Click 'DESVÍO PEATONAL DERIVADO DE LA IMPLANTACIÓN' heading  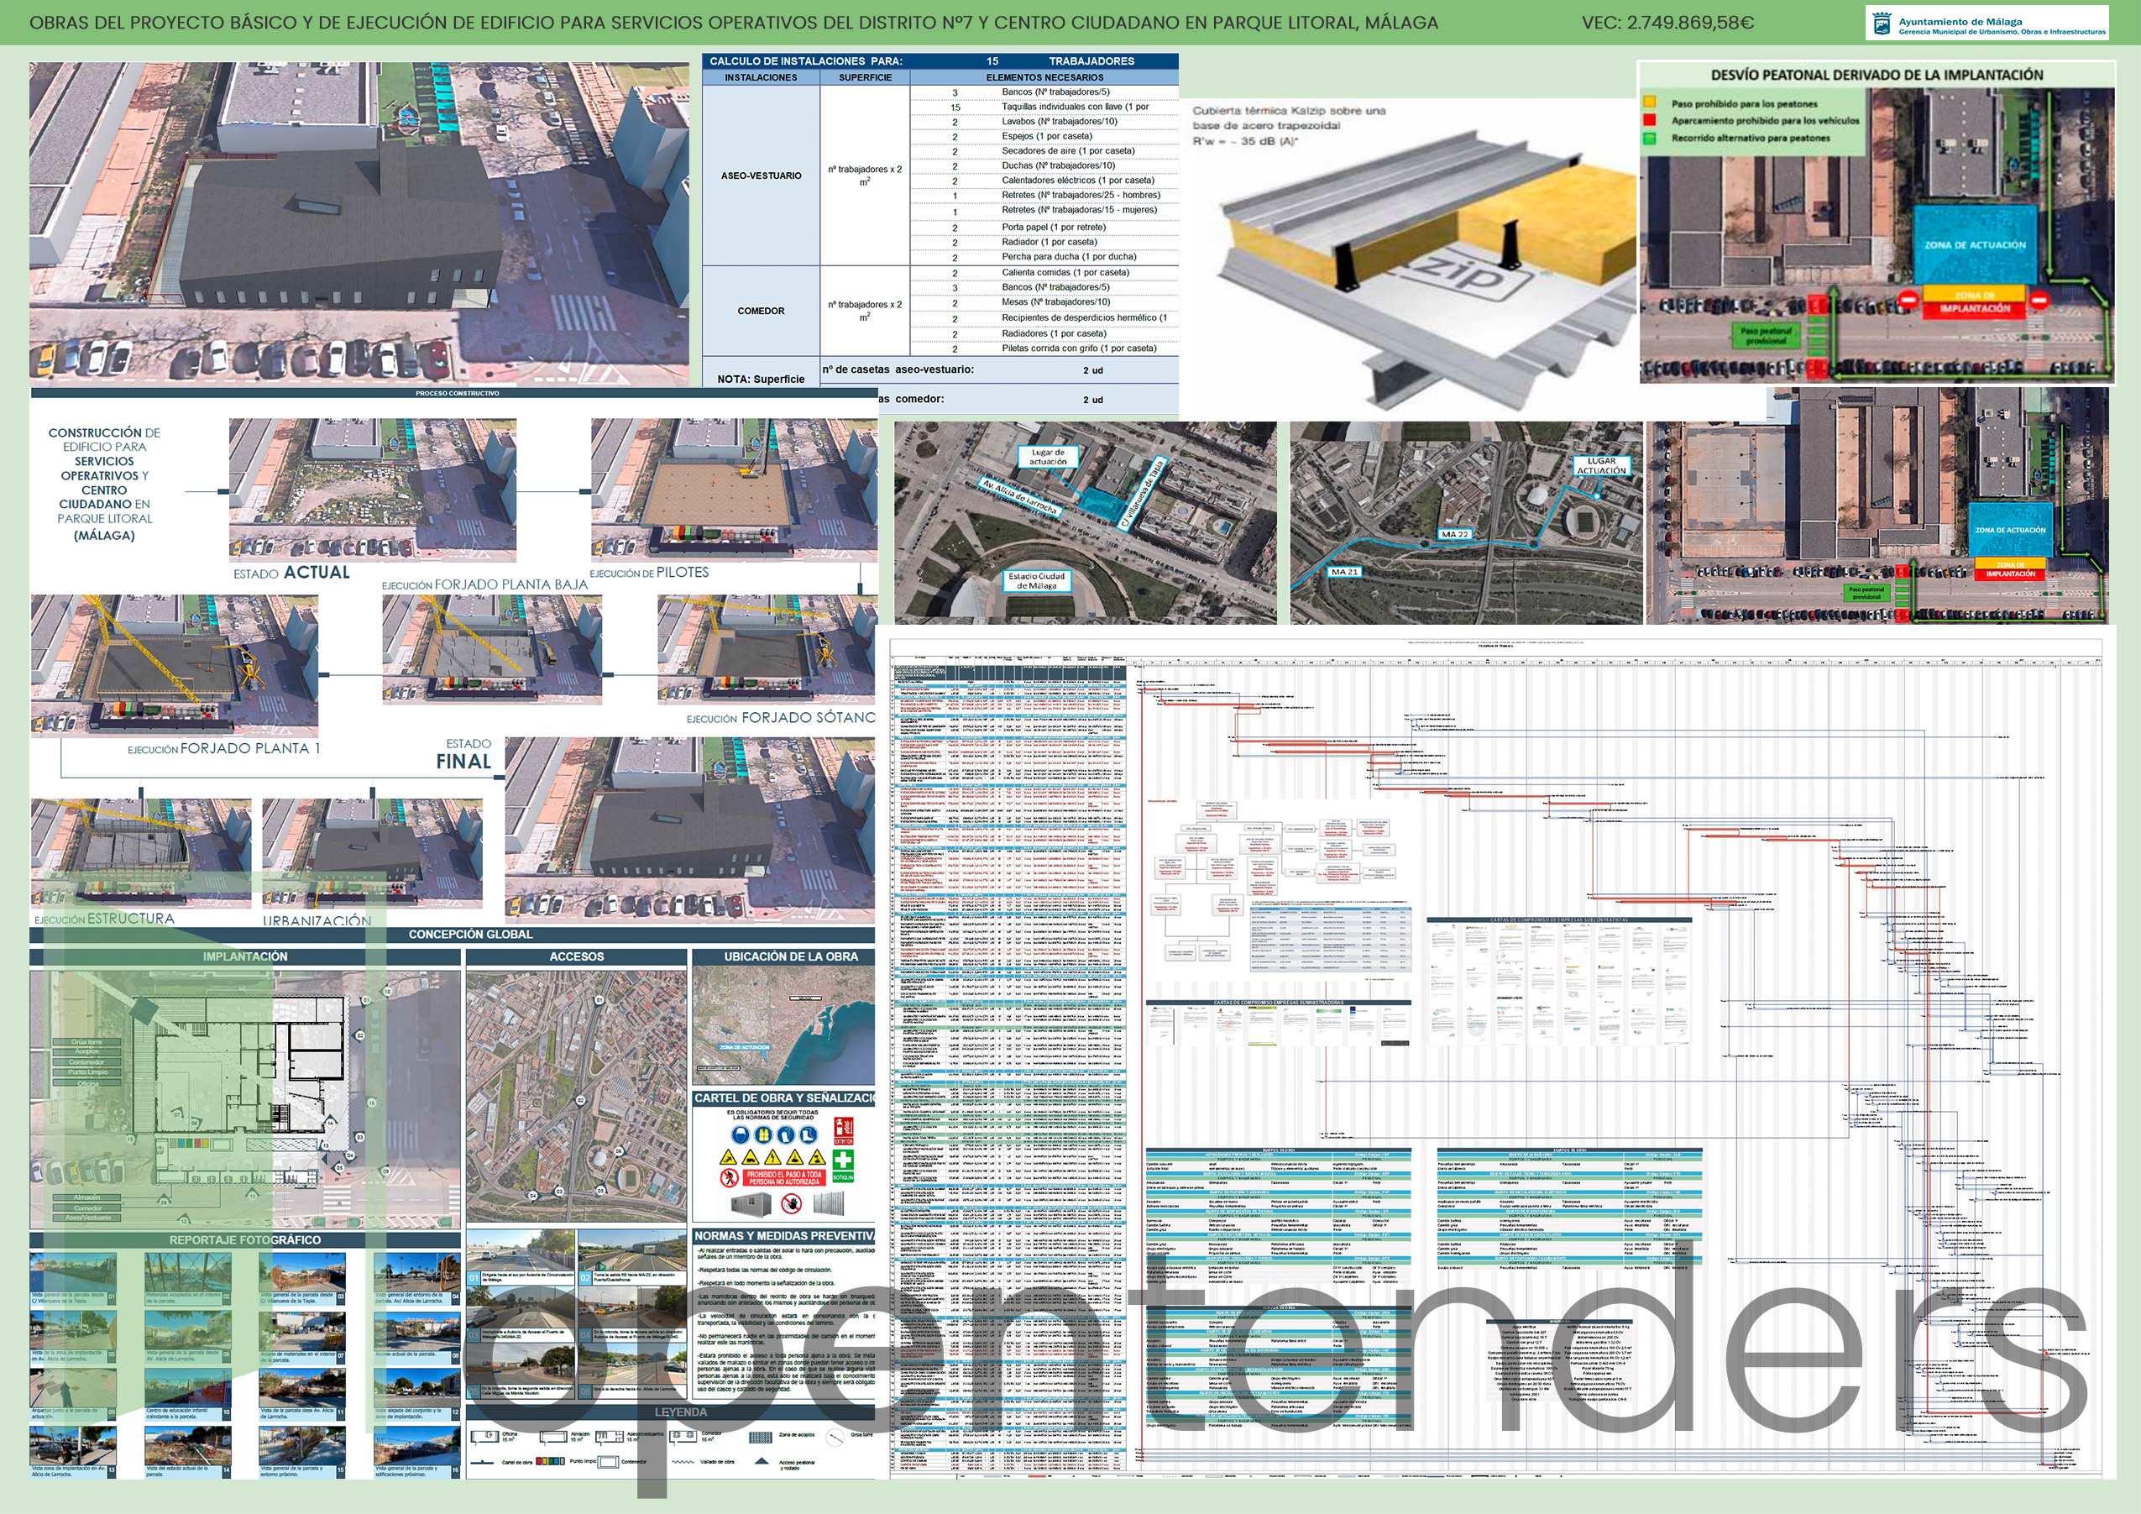tap(1877, 75)
